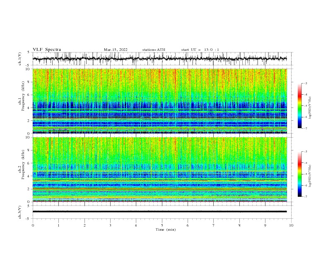Click tick label 5 on the Time axis
Image resolution: width=328 pixels, height=253 pixels.
point(162,225)
